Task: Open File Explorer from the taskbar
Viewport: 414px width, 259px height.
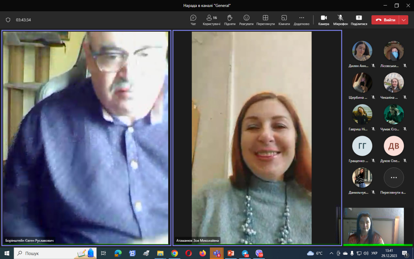Action: pyautogui.click(x=160, y=253)
